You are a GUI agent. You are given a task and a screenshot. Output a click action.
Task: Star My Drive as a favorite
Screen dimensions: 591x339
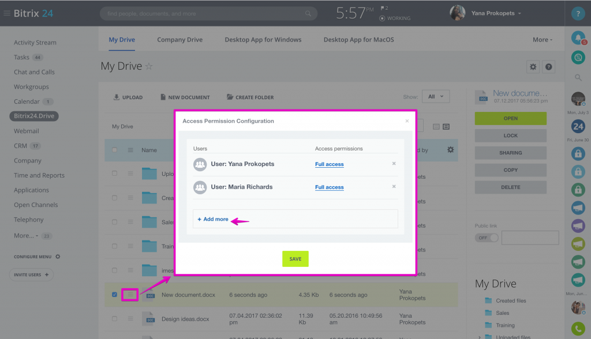click(149, 67)
